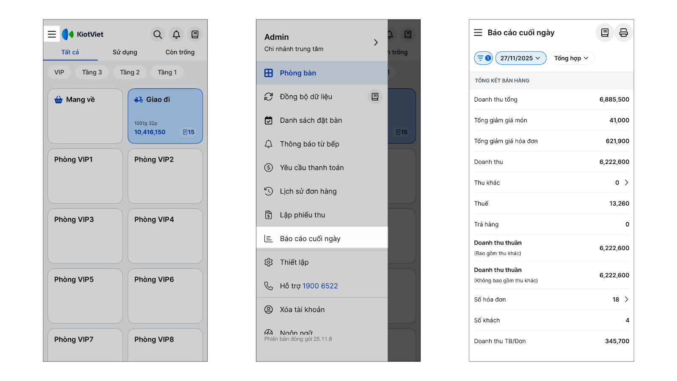Choose the Phòng VIP4 table card

tap(165, 236)
